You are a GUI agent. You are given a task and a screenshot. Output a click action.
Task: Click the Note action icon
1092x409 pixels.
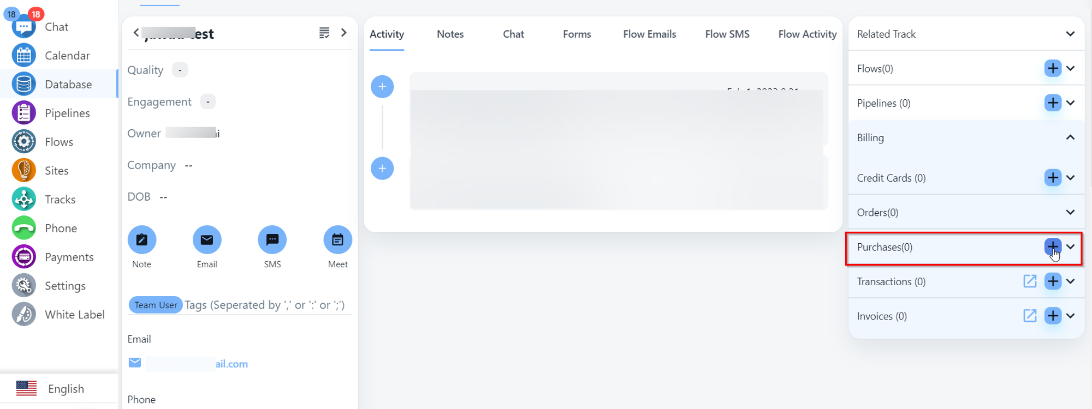(142, 240)
